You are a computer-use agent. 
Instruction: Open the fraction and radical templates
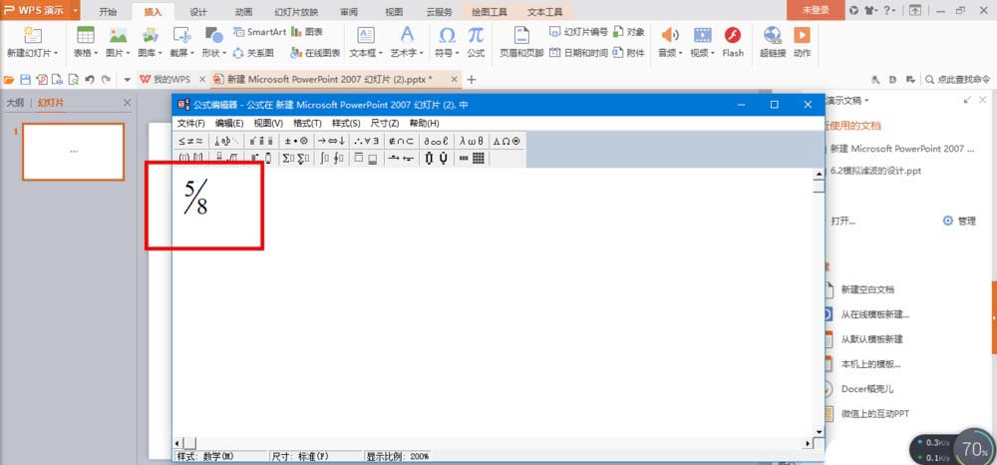pos(226,158)
